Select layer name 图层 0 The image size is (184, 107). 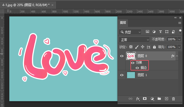[x=142, y=56]
